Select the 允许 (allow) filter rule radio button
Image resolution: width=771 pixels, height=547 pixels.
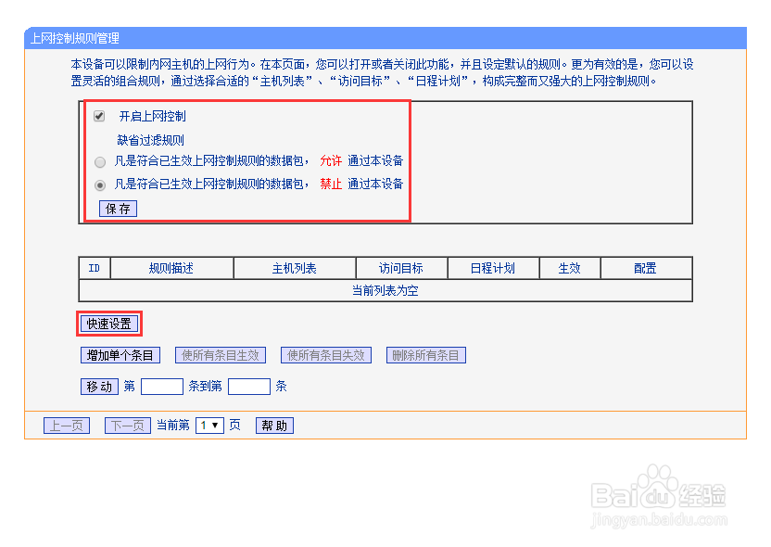[x=100, y=161]
